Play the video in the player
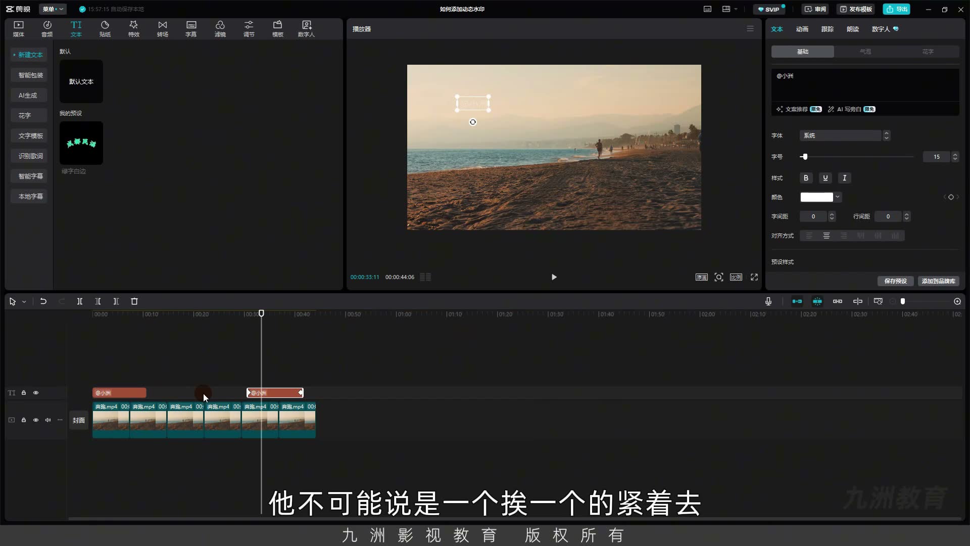Viewport: 970px width, 546px height. click(554, 277)
